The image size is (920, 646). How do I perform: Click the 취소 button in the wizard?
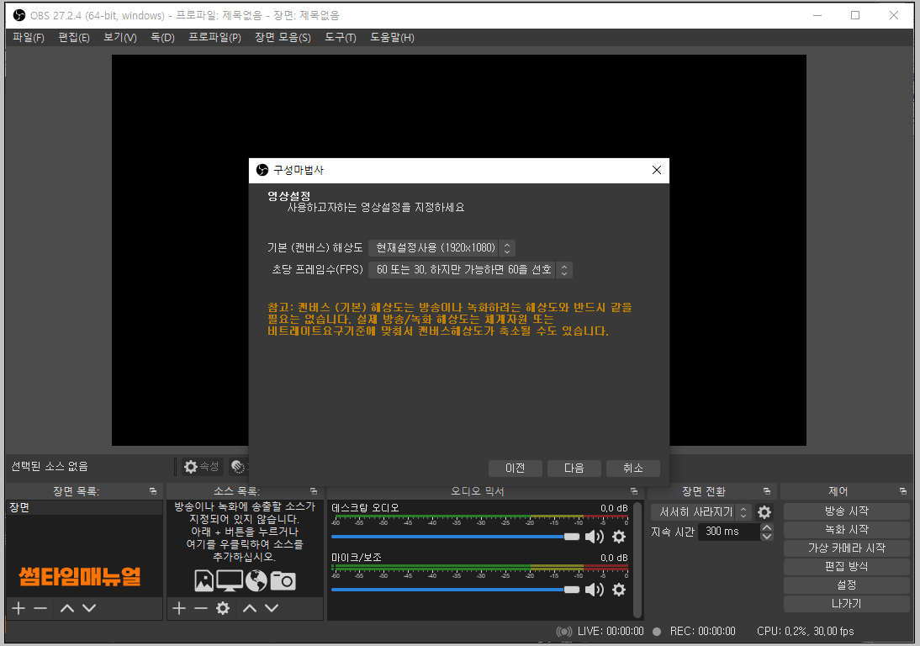[x=632, y=469]
